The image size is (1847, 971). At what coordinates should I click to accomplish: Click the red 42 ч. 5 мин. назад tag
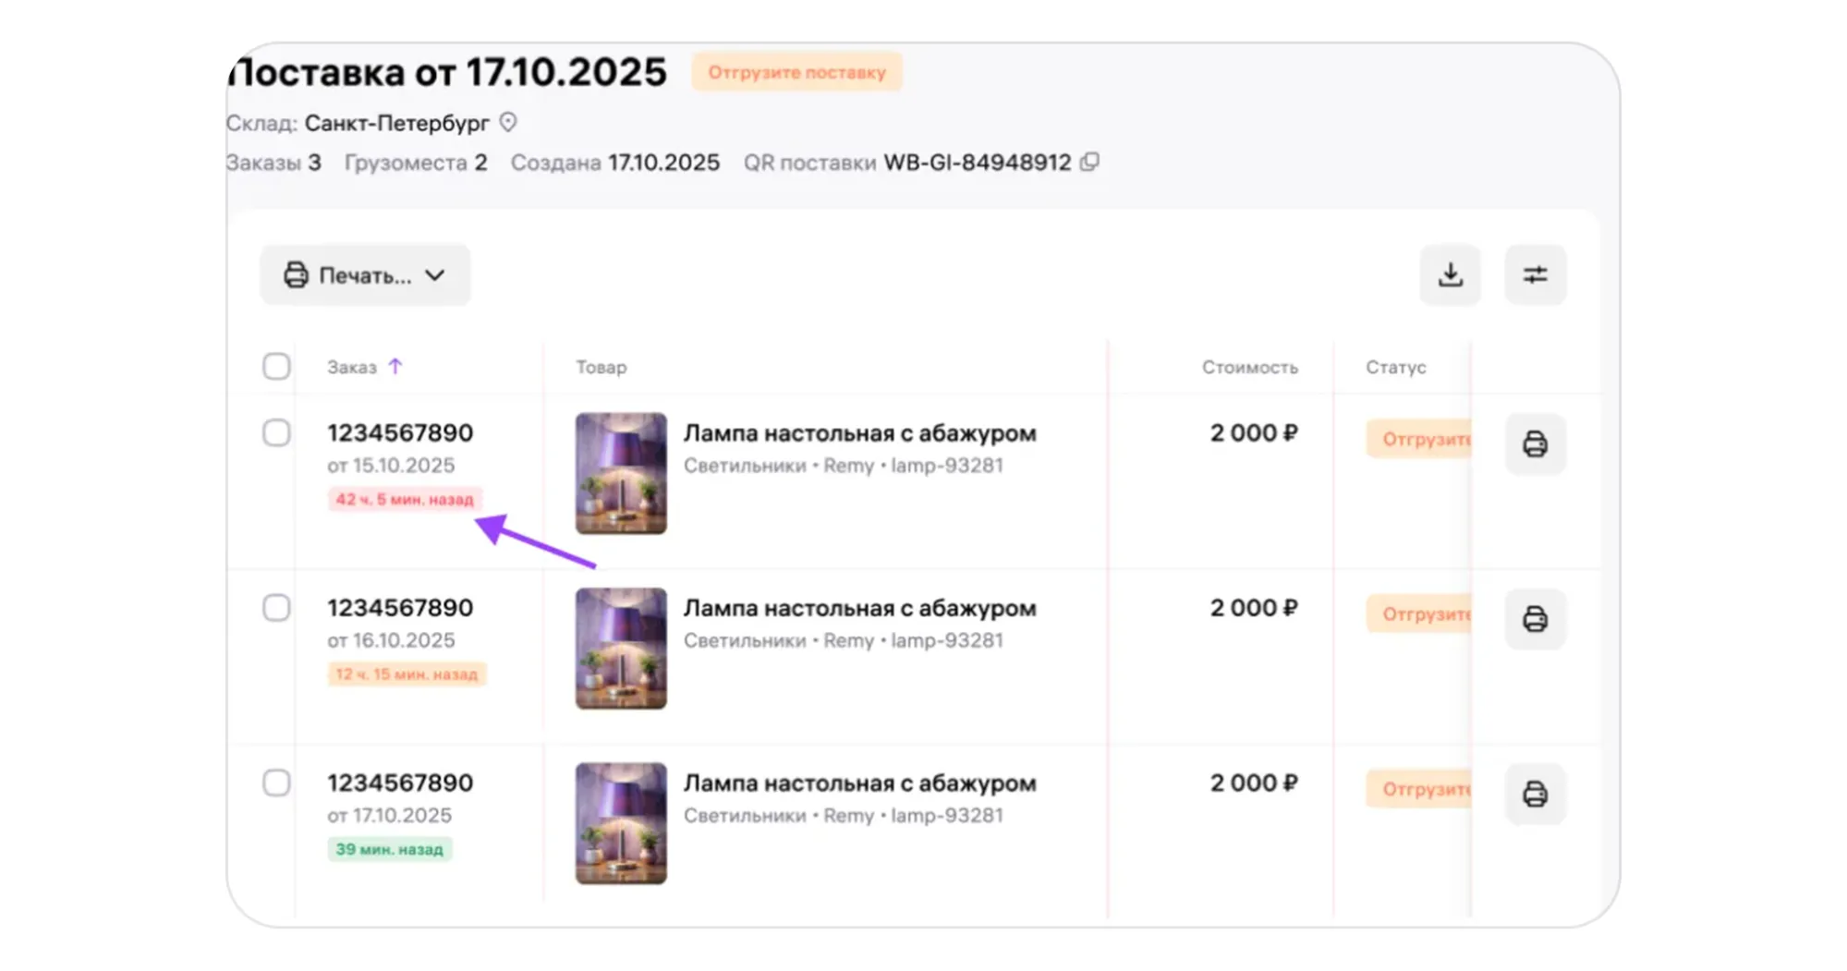point(404,500)
